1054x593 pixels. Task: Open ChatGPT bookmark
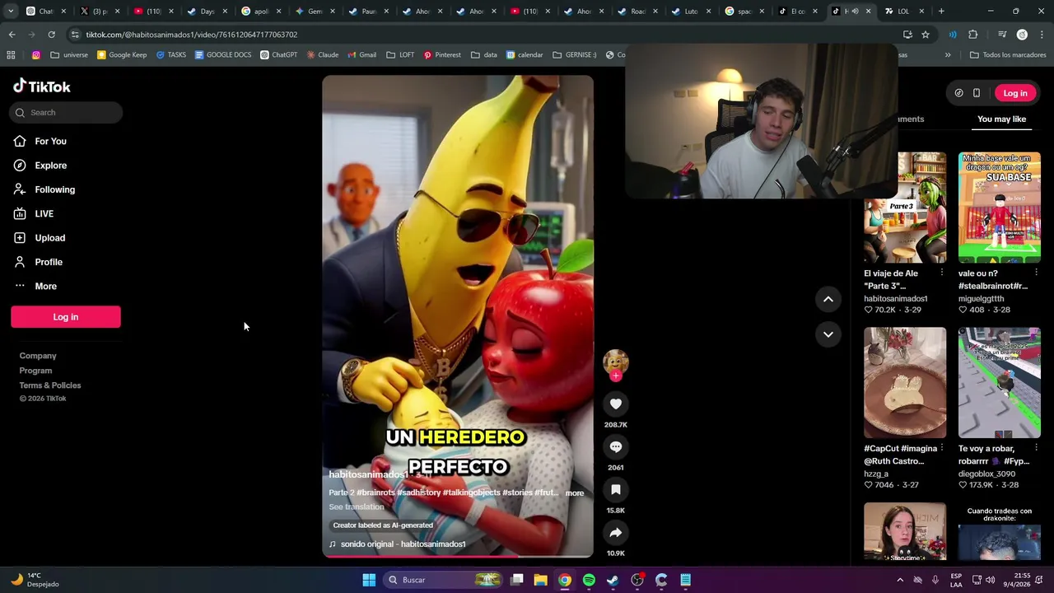click(278, 55)
